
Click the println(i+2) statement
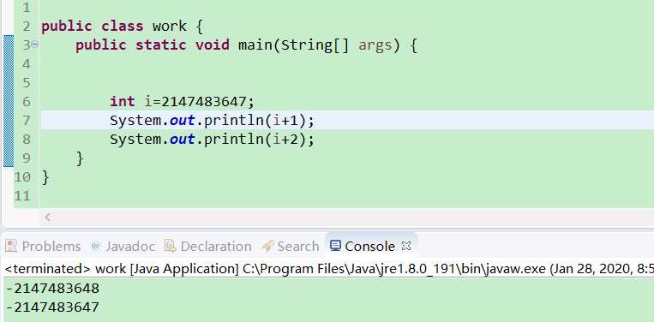tap(212, 139)
